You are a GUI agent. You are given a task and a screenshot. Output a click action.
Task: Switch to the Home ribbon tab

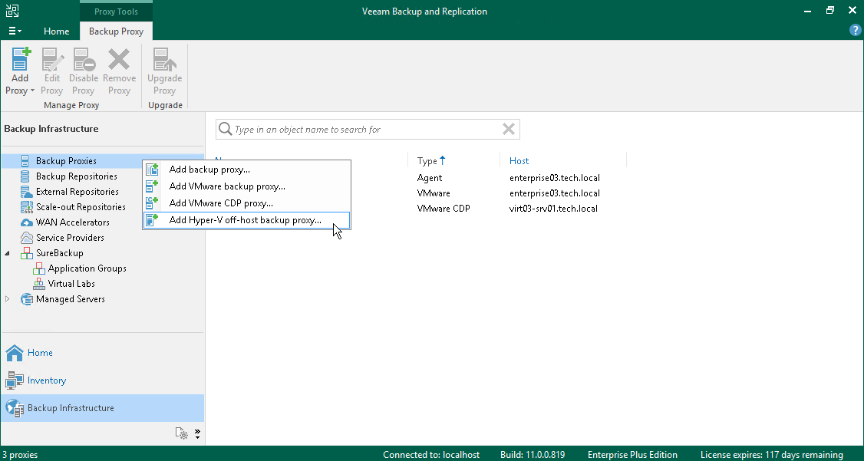(x=56, y=31)
